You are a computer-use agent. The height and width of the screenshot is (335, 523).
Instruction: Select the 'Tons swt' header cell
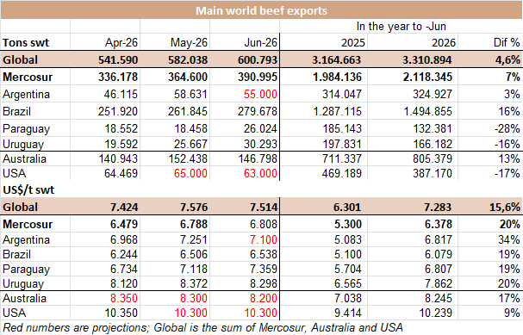pos(26,43)
